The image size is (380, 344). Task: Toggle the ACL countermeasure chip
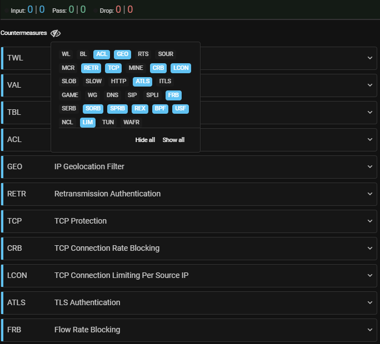pyautogui.click(x=102, y=54)
